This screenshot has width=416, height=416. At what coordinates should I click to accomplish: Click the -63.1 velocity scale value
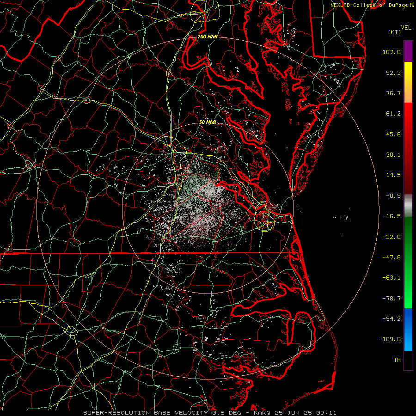pyautogui.click(x=392, y=278)
